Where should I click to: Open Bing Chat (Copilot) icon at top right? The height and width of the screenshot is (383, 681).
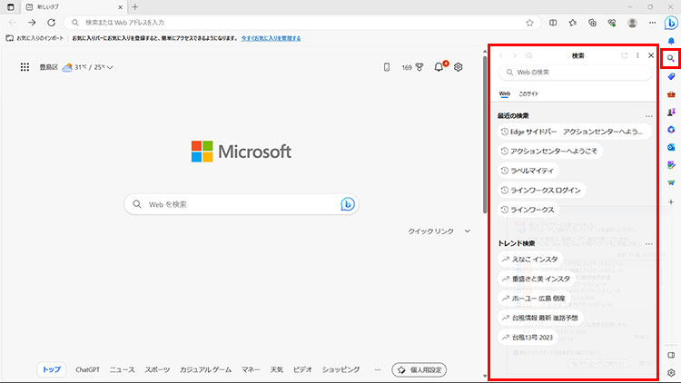coord(671,23)
